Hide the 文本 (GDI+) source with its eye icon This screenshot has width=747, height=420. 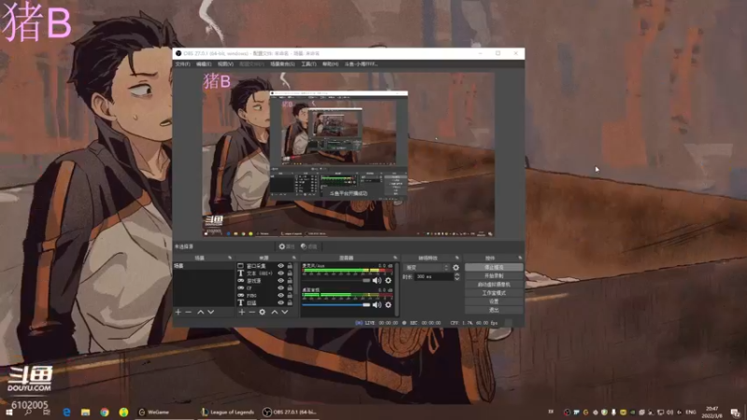[281, 273]
